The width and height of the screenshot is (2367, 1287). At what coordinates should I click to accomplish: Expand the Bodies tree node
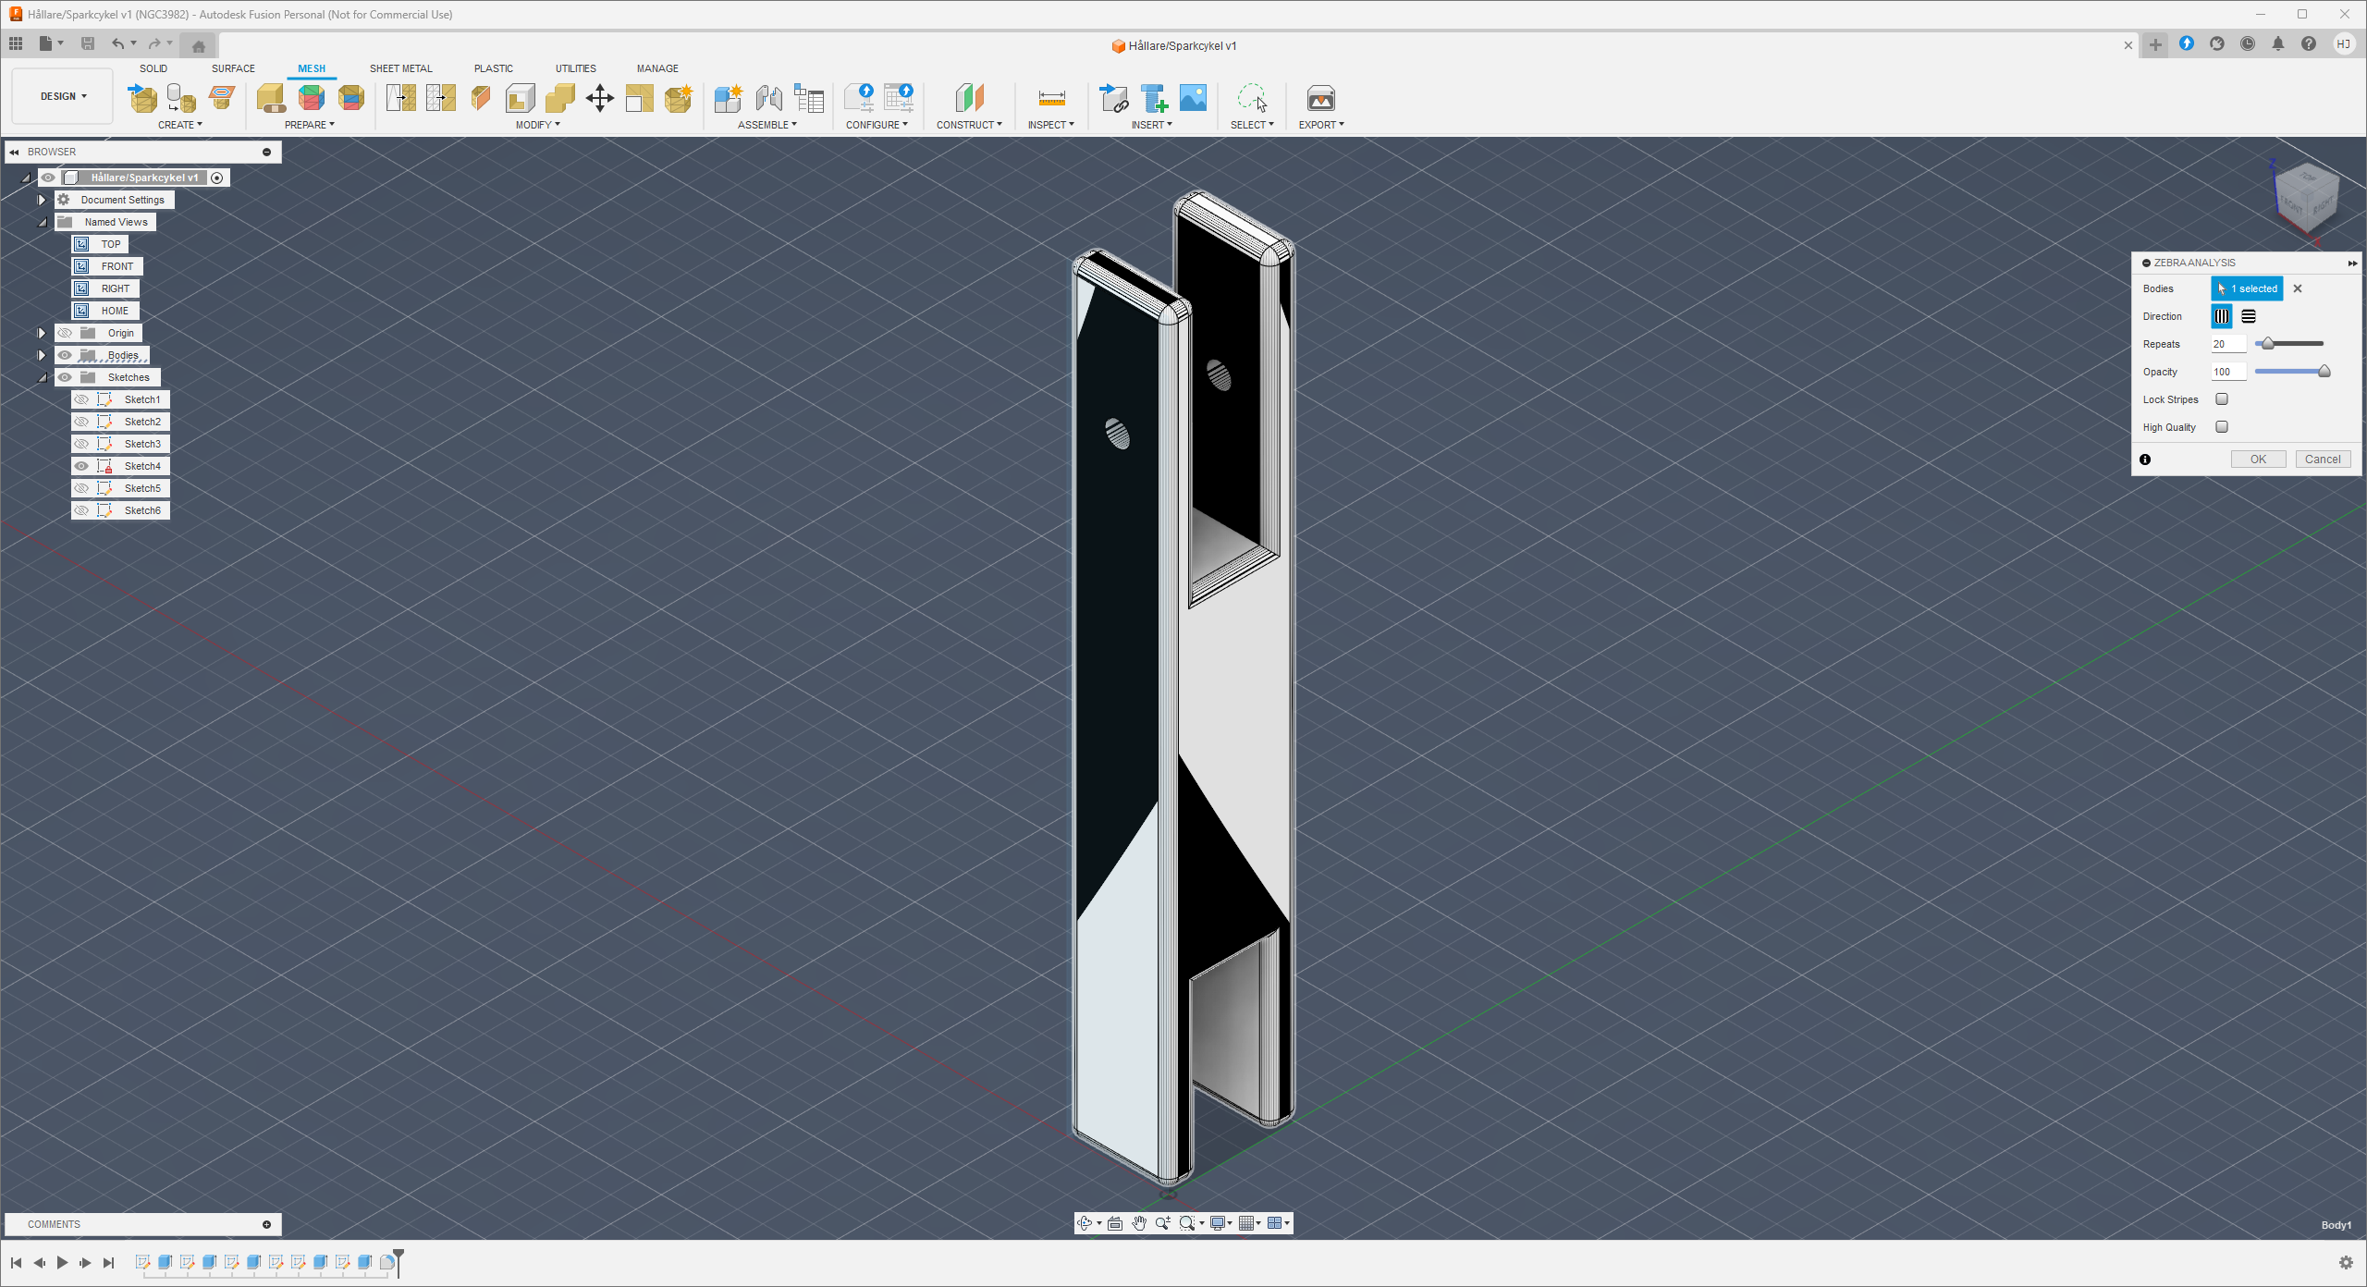42,355
